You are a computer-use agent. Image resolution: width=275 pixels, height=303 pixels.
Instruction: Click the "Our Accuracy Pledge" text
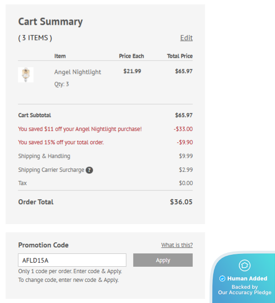coord(244,292)
